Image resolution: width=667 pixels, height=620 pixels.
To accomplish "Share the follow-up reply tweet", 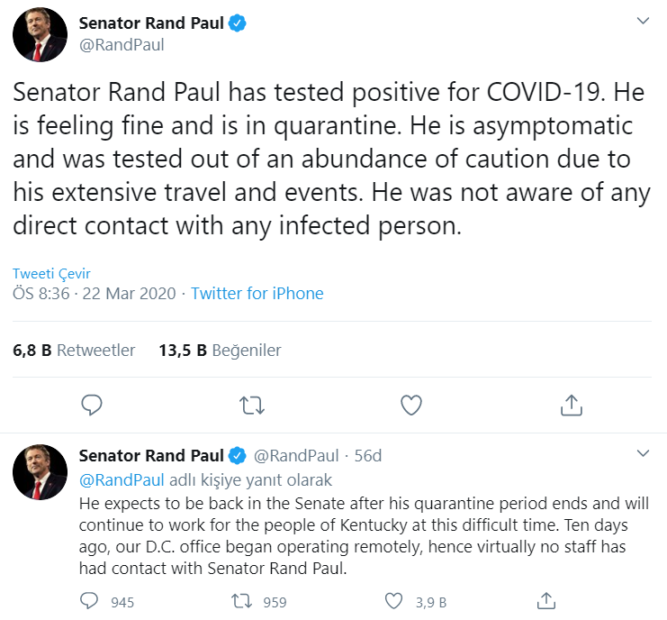I will click(x=545, y=600).
